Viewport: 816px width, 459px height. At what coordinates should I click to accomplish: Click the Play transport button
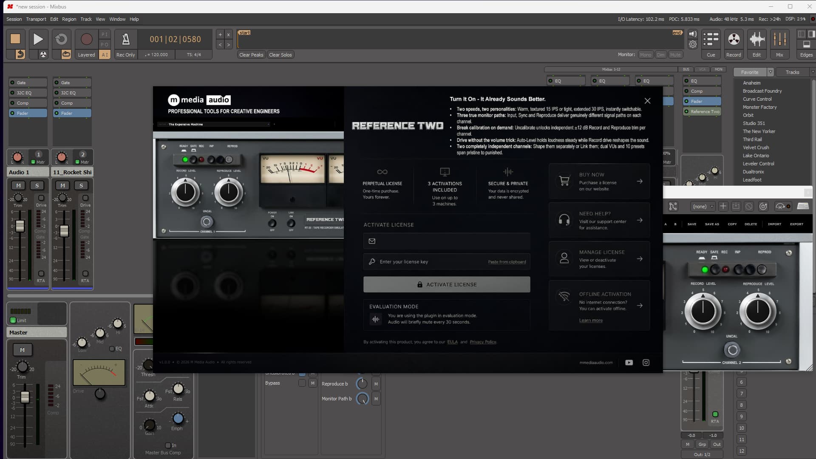38,39
